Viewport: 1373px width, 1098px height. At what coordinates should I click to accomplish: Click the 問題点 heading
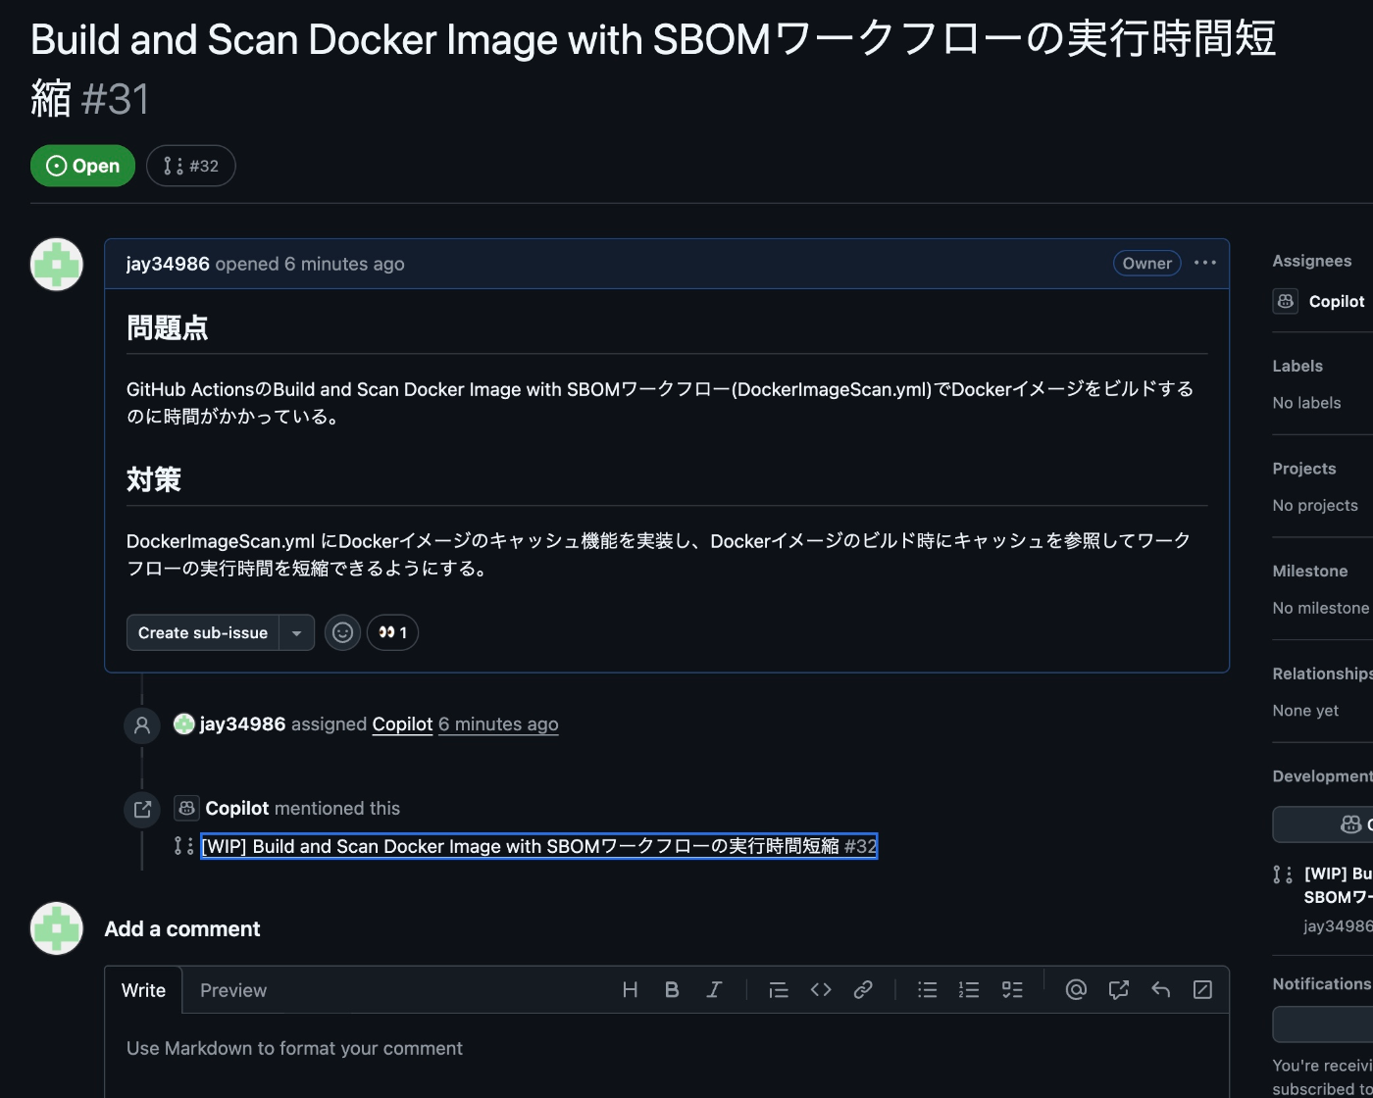click(x=167, y=328)
